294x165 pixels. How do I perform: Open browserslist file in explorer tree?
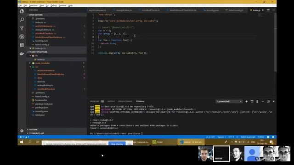pyautogui.click(x=41, y=100)
